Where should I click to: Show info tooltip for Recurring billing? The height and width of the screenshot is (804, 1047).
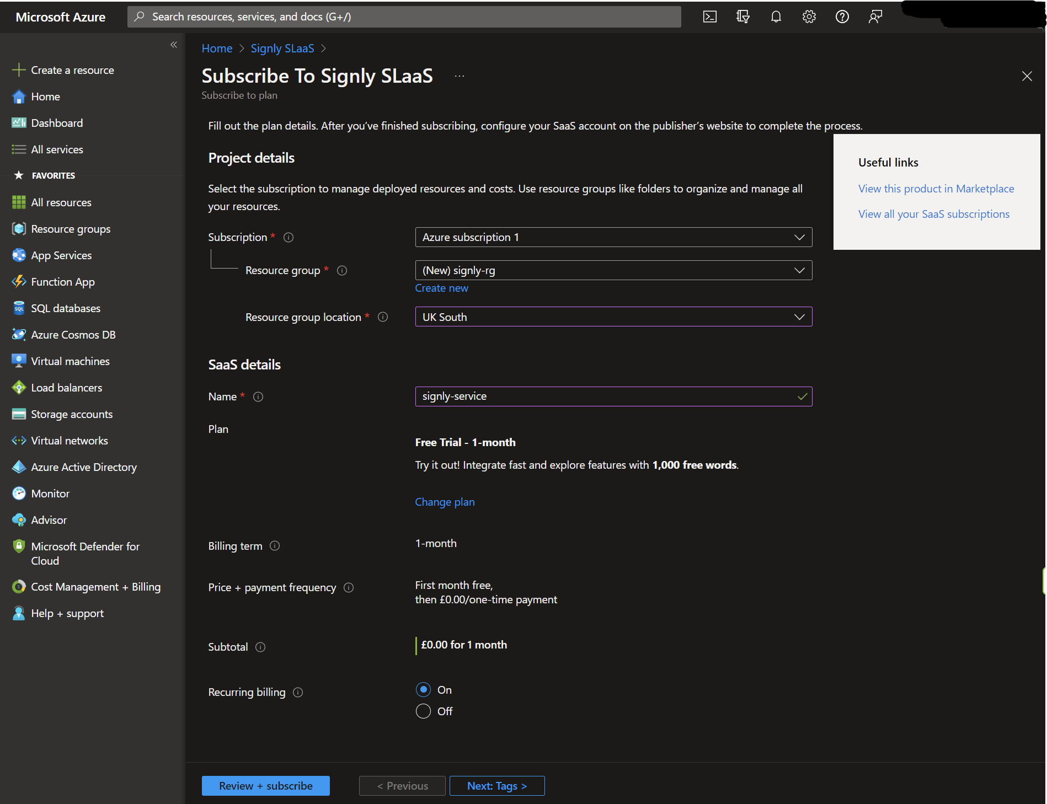pos(298,693)
